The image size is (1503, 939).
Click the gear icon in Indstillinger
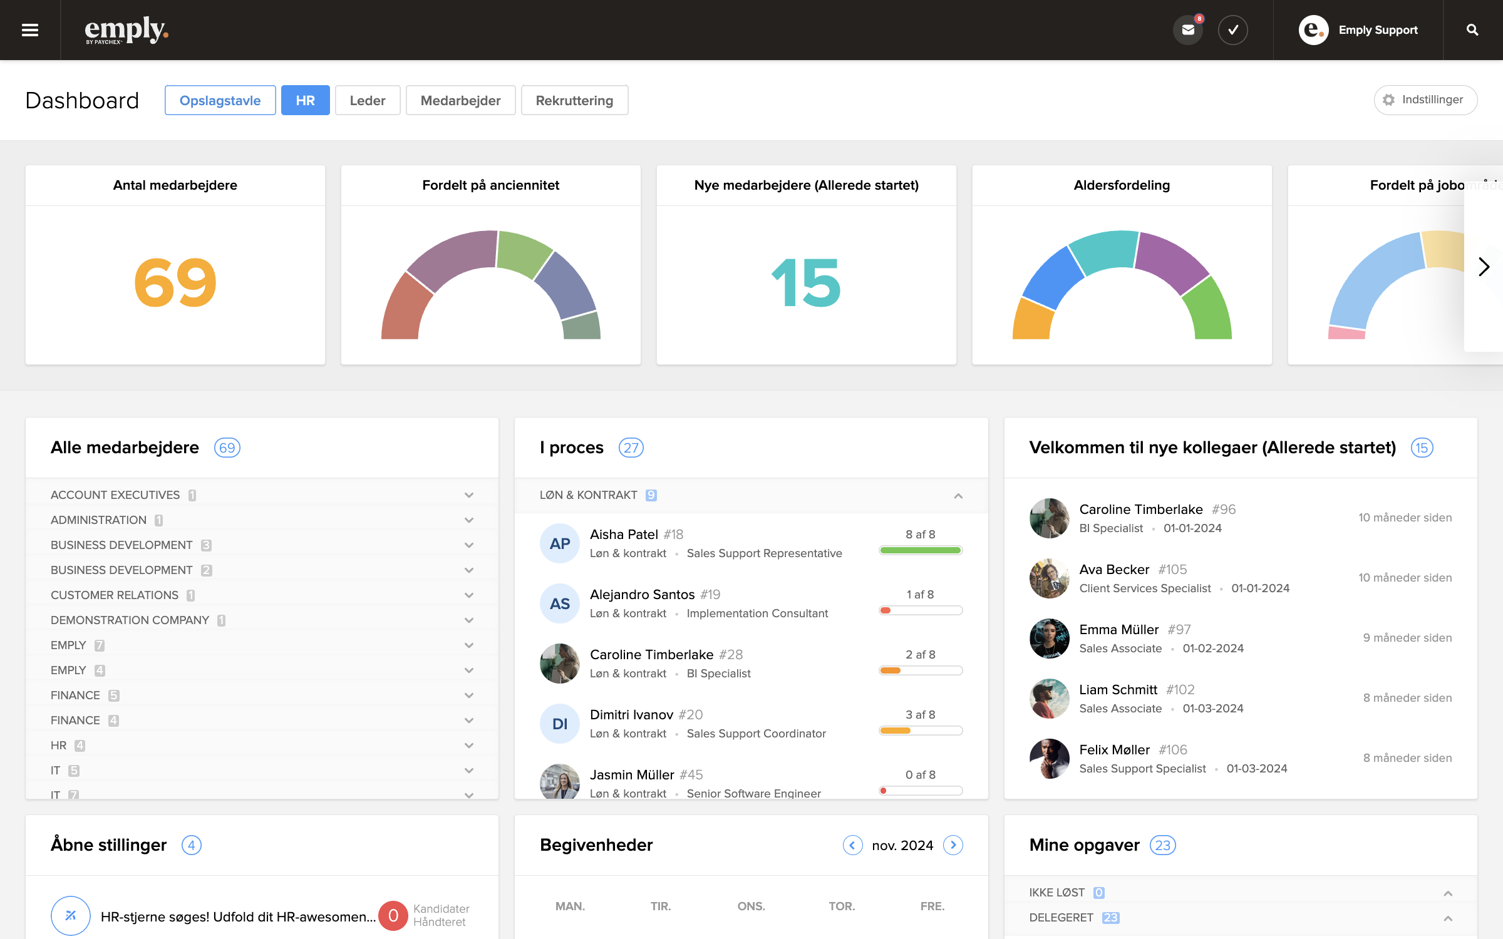[x=1389, y=100]
